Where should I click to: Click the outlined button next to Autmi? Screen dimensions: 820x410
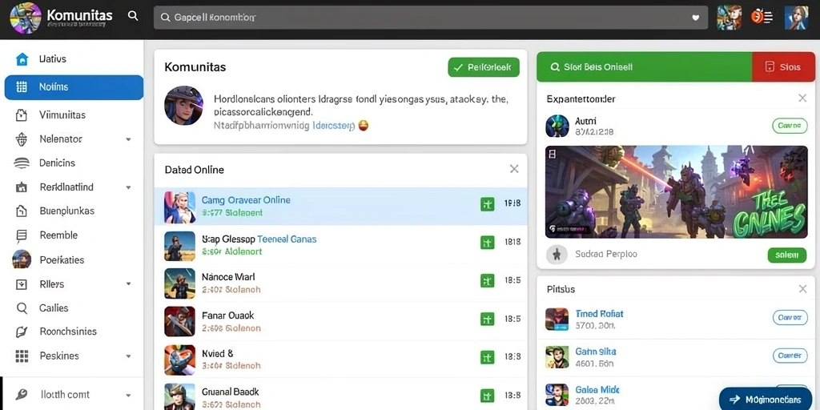pos(789,126)
